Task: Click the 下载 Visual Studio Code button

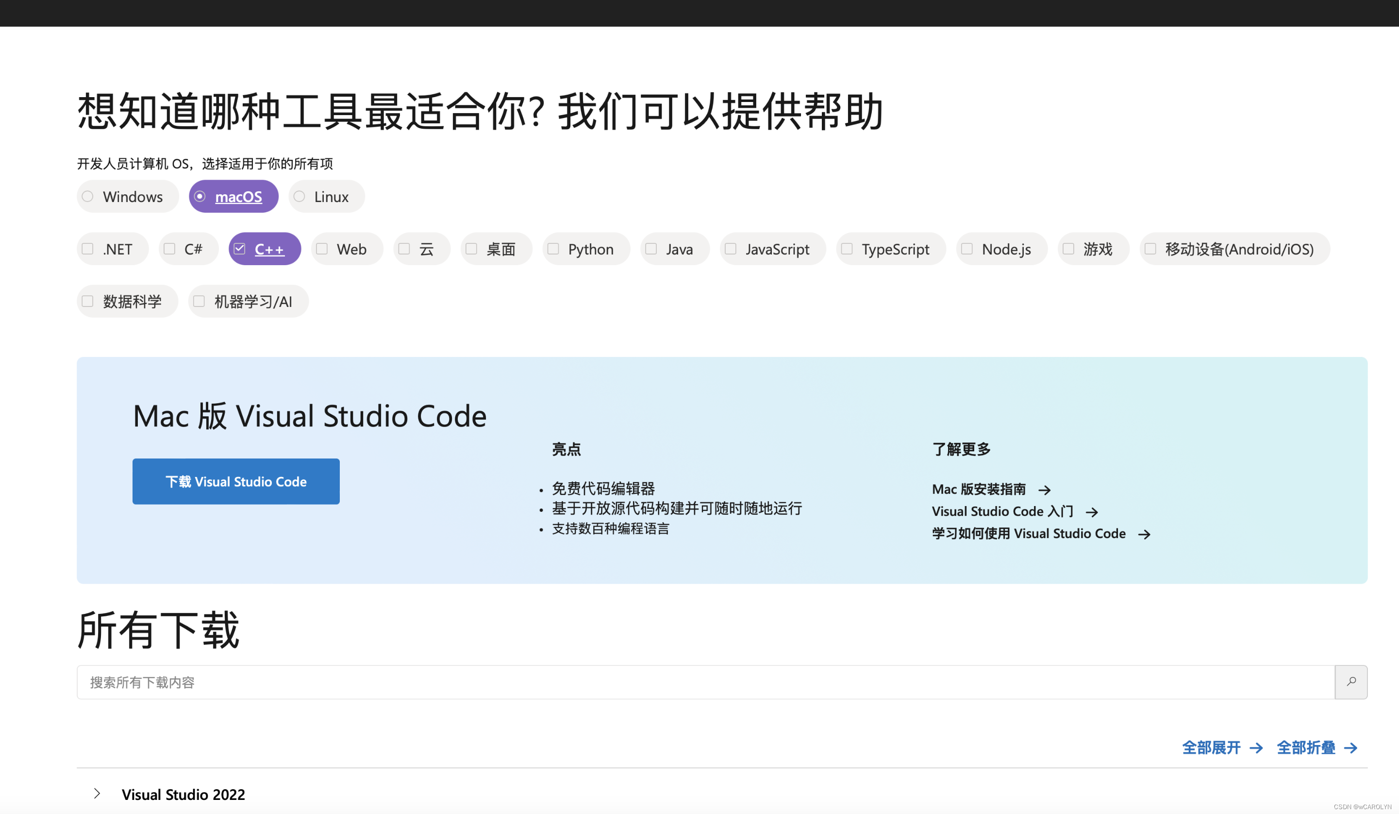Action: (236, 482)
